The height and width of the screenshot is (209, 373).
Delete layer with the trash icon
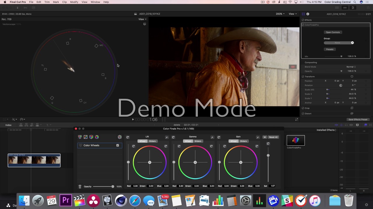80,186
